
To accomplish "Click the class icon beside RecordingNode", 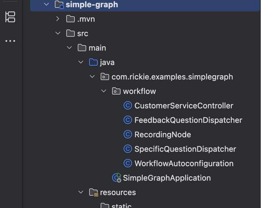I will point(128,135).
